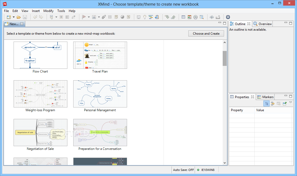297x176 pixels.
Task: Click the Drill Down arrow icon
Action: 167,17
